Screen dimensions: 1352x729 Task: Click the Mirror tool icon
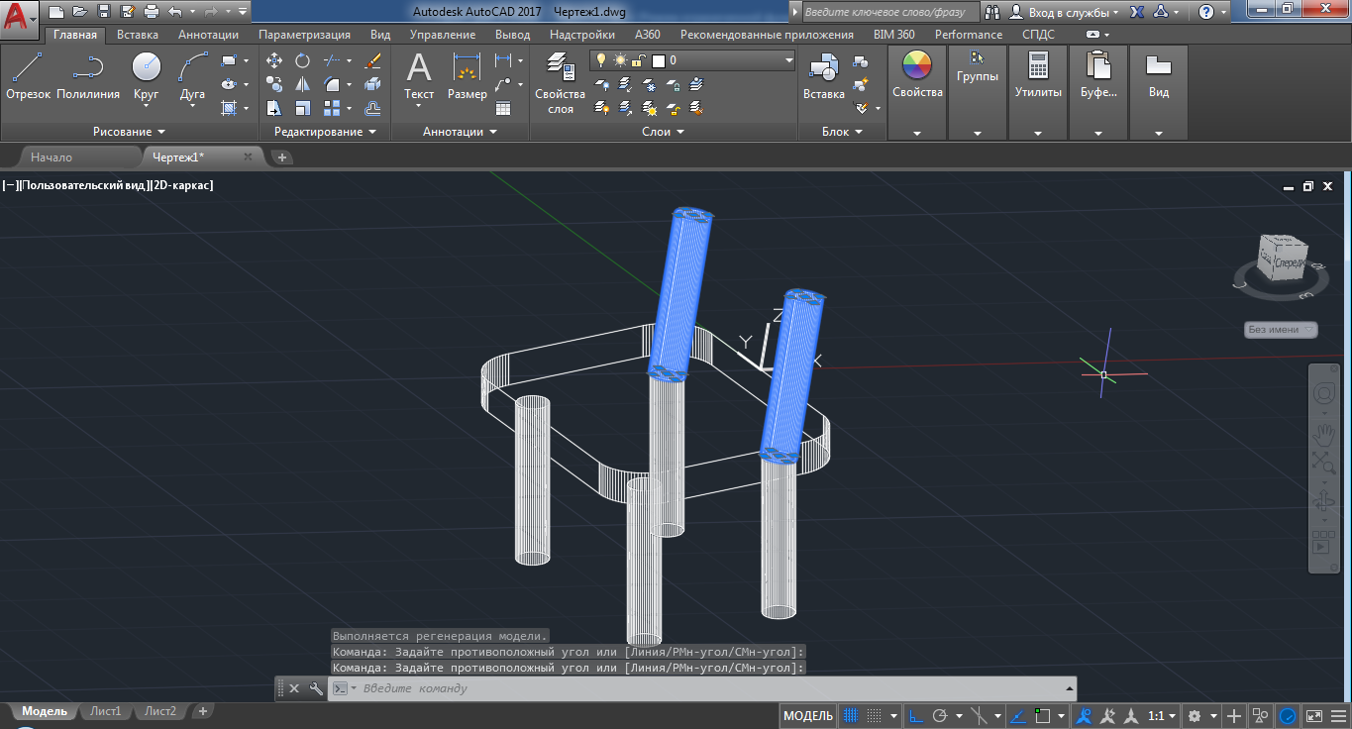click(x=302, y=85)
